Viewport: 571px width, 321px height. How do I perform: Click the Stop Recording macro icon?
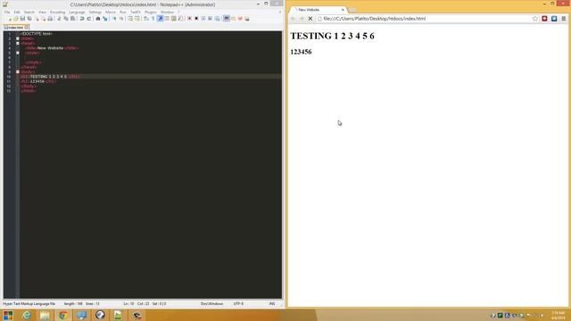coord(196,19)
